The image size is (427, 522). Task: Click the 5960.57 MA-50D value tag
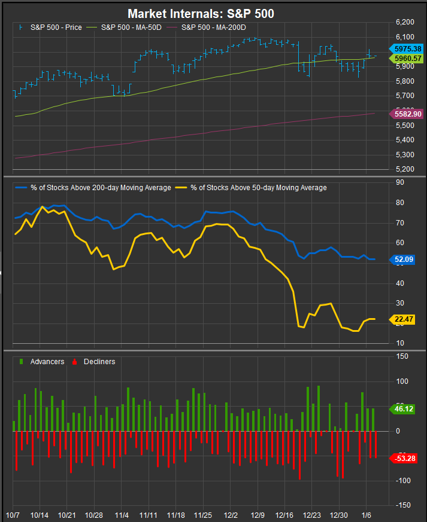[406, 59]
